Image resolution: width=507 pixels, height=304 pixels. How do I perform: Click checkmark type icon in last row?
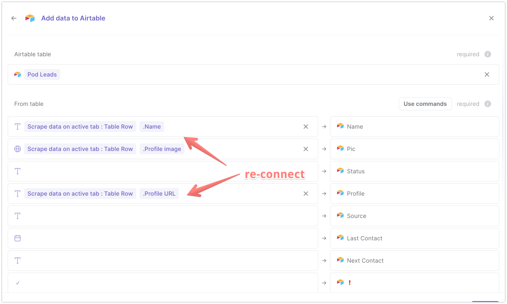[x=17, y=283]
